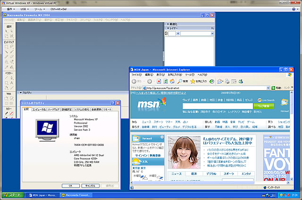Select the vector Rectangle tool in Fireworks
The image size is (302, 200).
pos(6,83)
